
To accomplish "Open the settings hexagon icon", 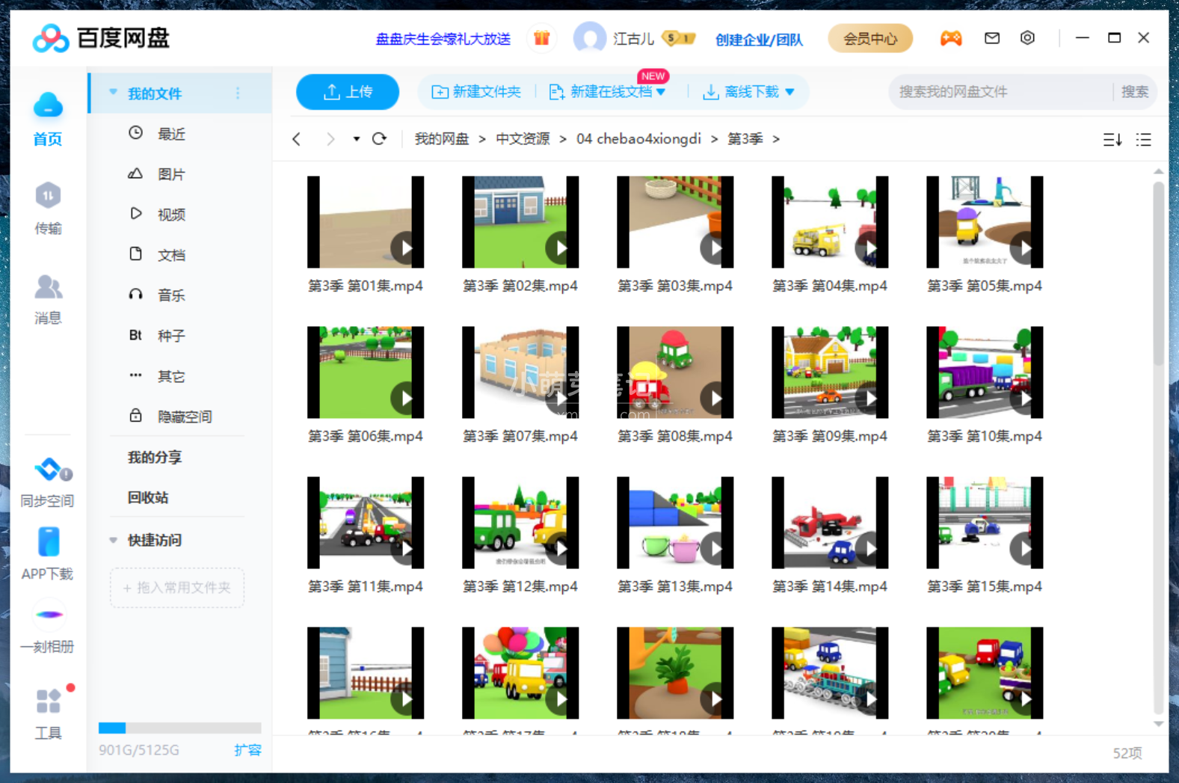I will click(x=1027, y=38).
